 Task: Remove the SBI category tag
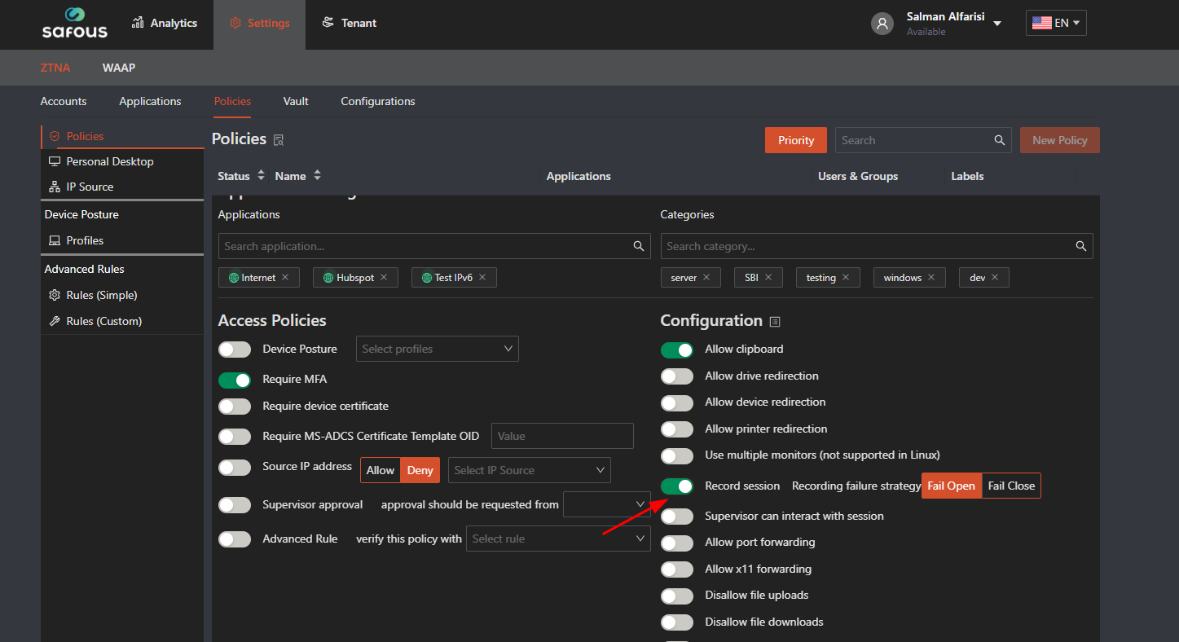[768, 278]
